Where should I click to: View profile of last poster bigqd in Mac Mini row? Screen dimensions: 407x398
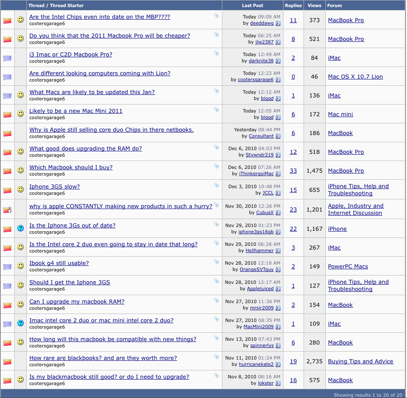click(267, 117)
